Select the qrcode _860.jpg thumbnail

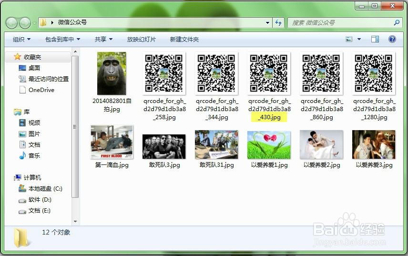point(321,73)
